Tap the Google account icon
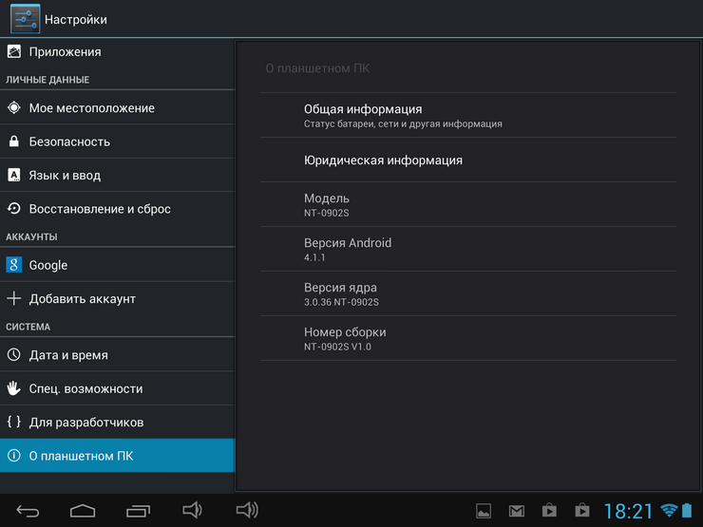 tap(14, 264)
